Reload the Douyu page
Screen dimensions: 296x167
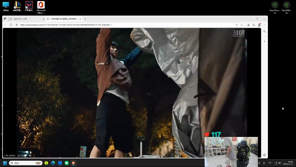point(11,25)
